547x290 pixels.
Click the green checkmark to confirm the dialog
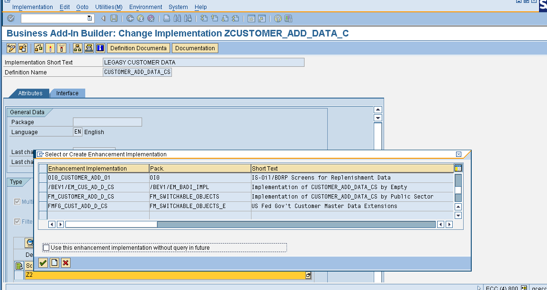[x=43, y=263]
